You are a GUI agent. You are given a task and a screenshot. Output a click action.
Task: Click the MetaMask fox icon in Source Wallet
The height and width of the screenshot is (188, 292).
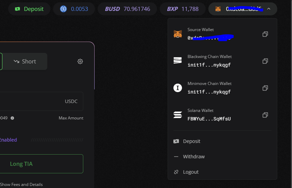(178, 34)
